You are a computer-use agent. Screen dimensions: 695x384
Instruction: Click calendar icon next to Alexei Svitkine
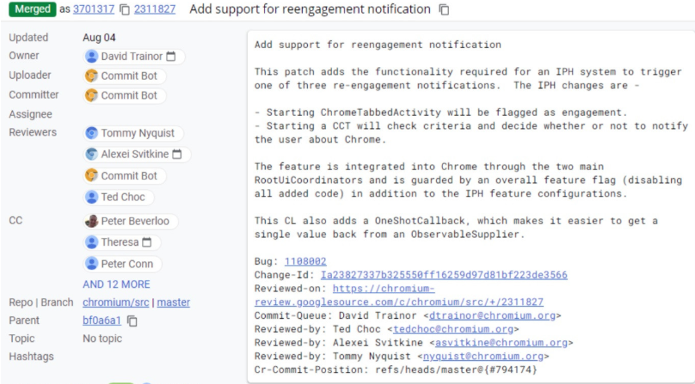(x=177, y=154)
